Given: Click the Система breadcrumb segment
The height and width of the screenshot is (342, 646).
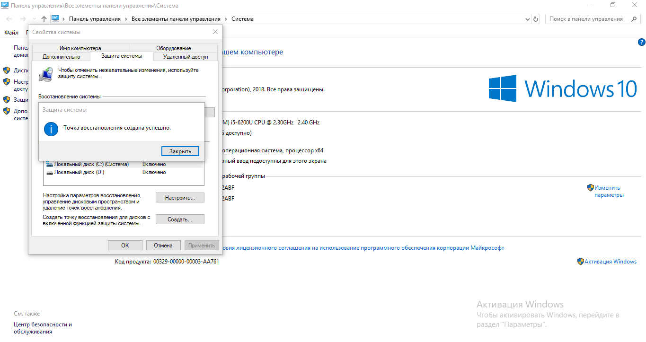Looking at the screenshot, I should 242,19.
